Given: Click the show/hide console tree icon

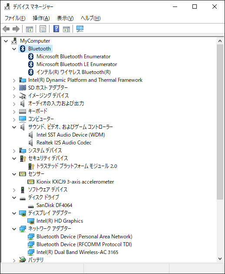Looking at the screenshot, I should pyautogui.click(x=30, y=29).
